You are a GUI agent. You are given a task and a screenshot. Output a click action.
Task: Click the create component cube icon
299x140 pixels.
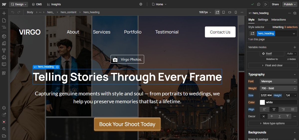click(295, 13)
